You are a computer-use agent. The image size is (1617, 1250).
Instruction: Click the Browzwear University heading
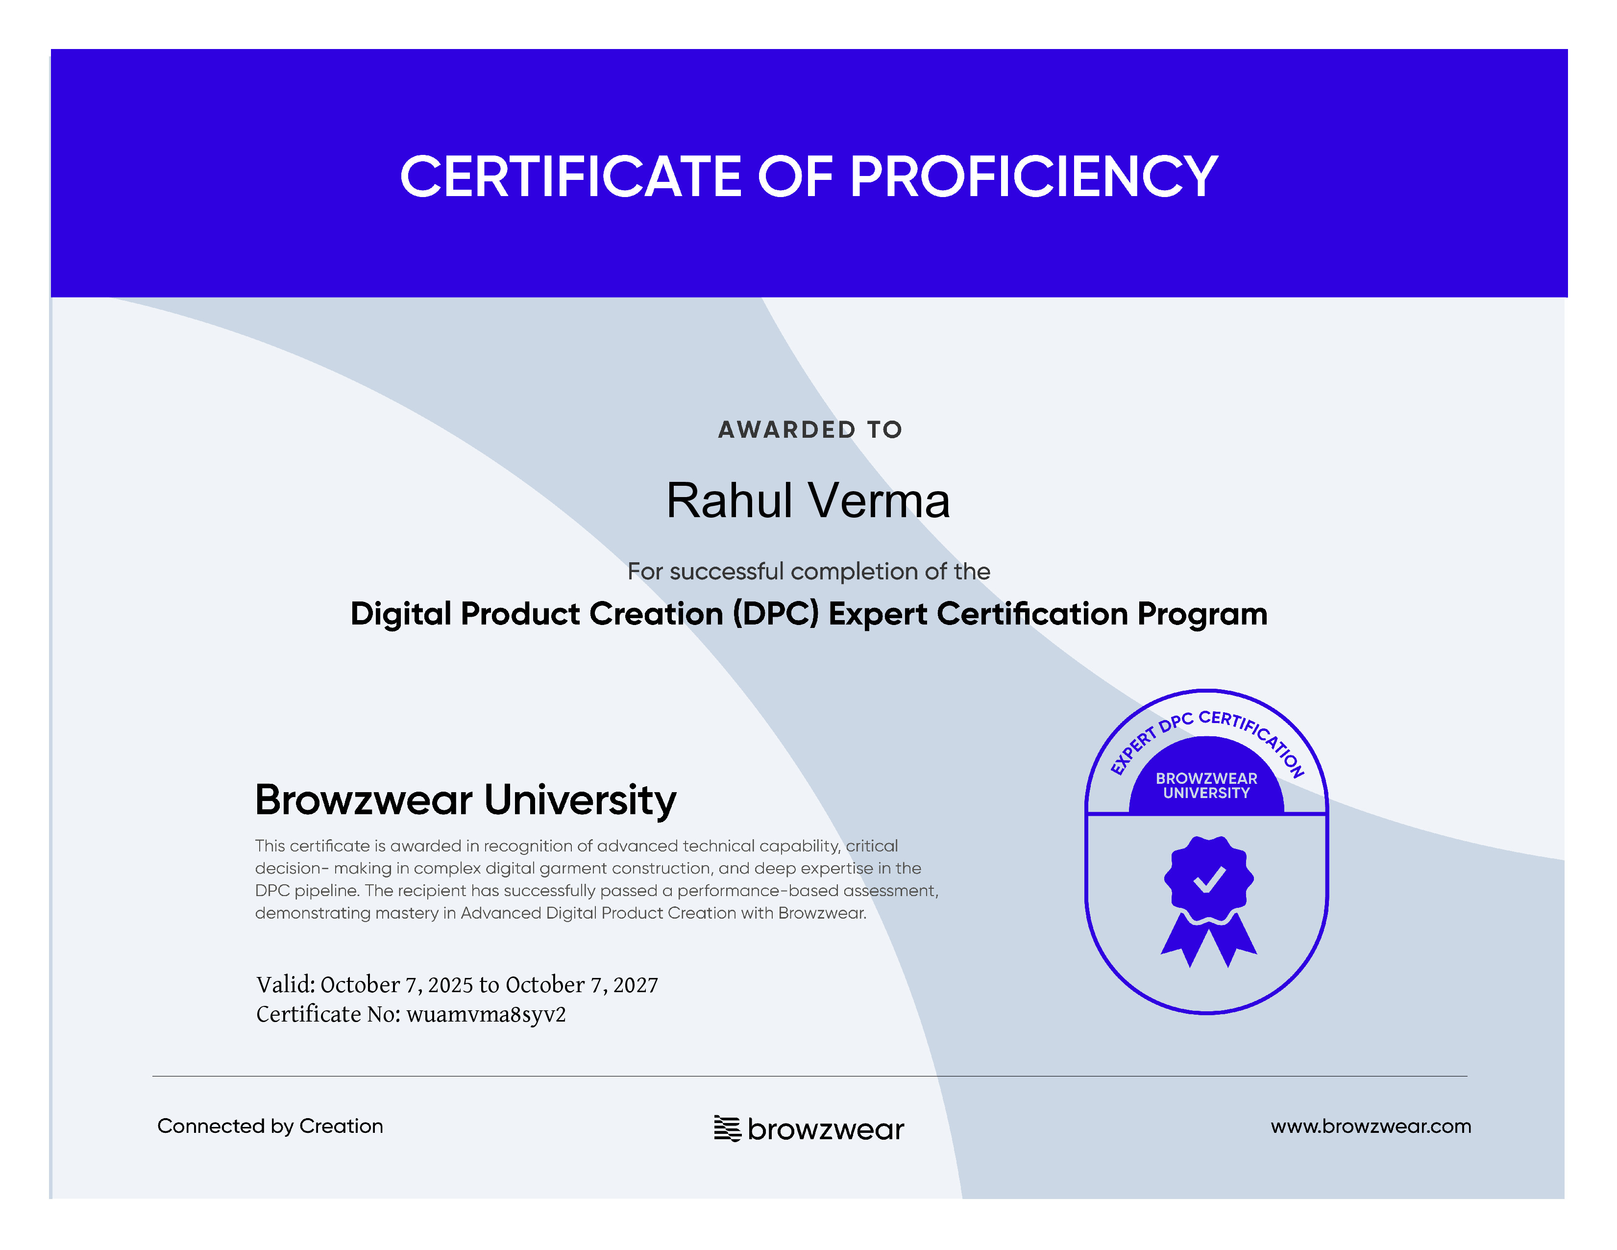(x=465, y=800)
